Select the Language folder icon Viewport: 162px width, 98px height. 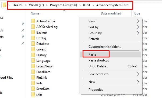point(33,61)
